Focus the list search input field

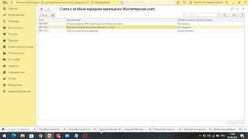pyautogui.click(x=200, y=15)
